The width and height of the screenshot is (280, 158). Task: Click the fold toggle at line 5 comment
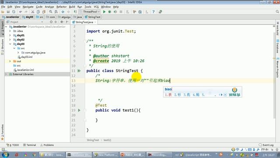[x=85, y=41]
